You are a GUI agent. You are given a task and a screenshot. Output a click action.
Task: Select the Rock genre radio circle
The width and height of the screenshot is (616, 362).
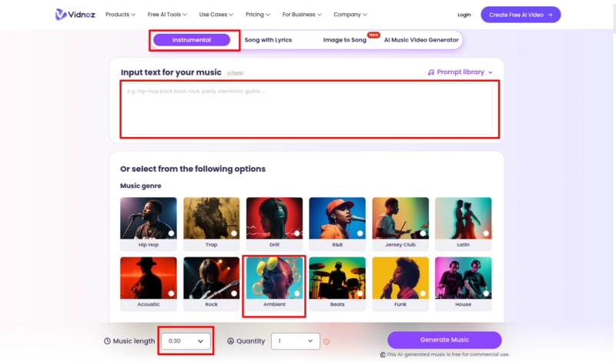234,293
